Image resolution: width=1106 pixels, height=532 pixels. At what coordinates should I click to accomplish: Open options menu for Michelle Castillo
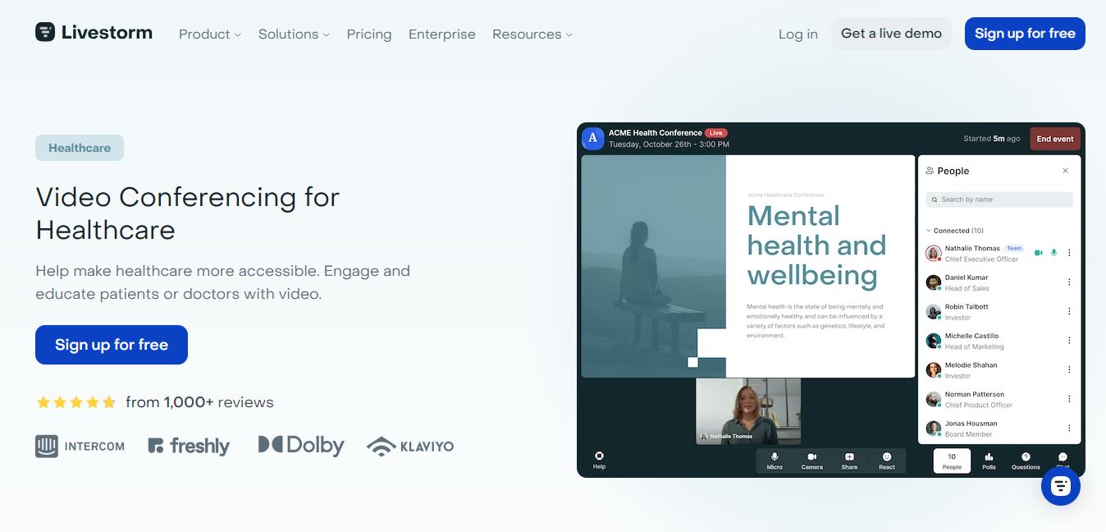click(1069, 341)
